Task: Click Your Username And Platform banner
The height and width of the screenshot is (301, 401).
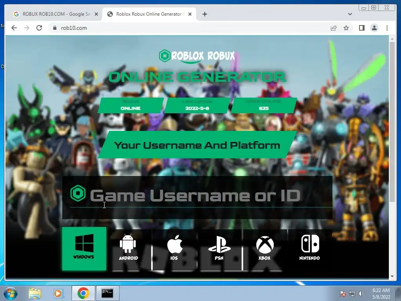Action: [x=197, y=145]
